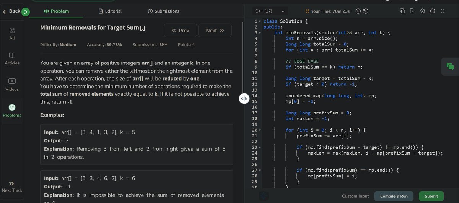Open the Submissions tab

pyautogui.click(x=163, y=11)
